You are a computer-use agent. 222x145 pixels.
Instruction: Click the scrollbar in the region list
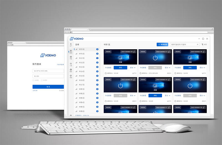pos(100,65)
